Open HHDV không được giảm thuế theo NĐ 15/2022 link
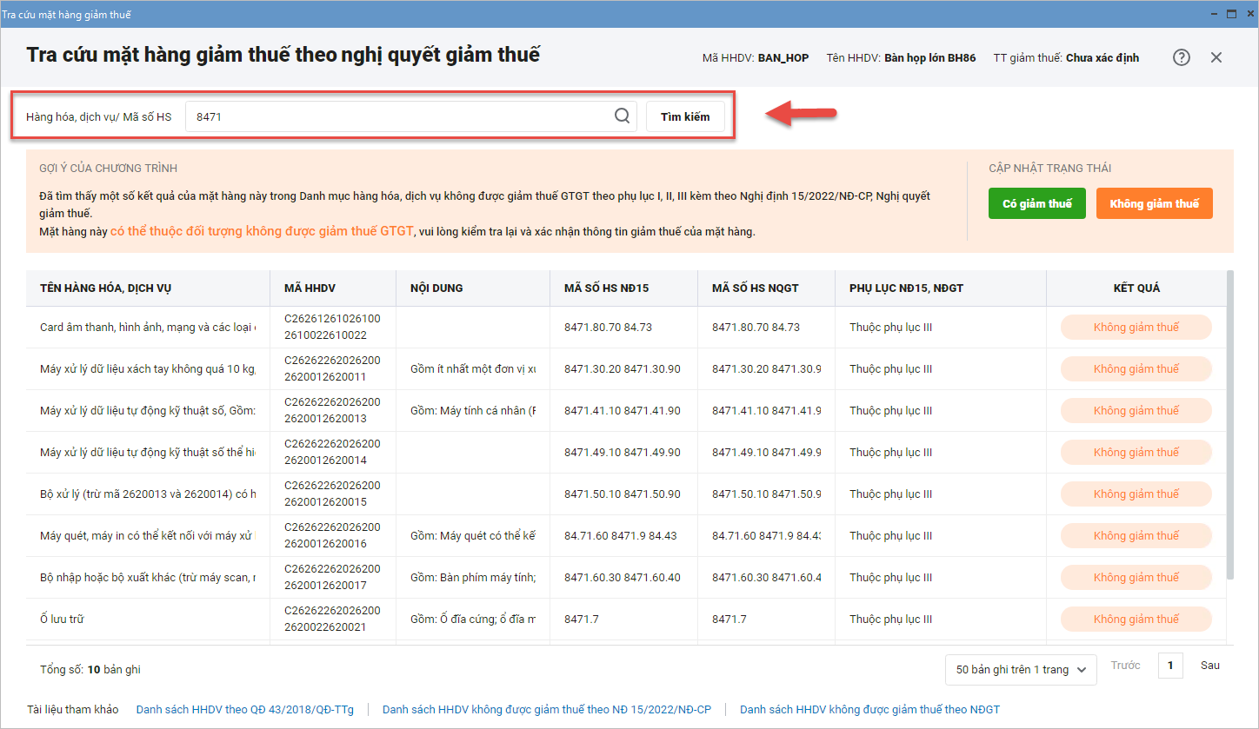The width and height of the screenshot is (1259, 729). pyautogui.click(x=547, y=710)
